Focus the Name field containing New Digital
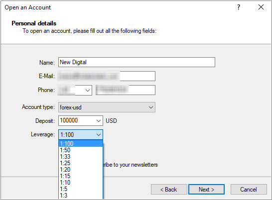This screenshot has height=200, width=272. (136, 62)
